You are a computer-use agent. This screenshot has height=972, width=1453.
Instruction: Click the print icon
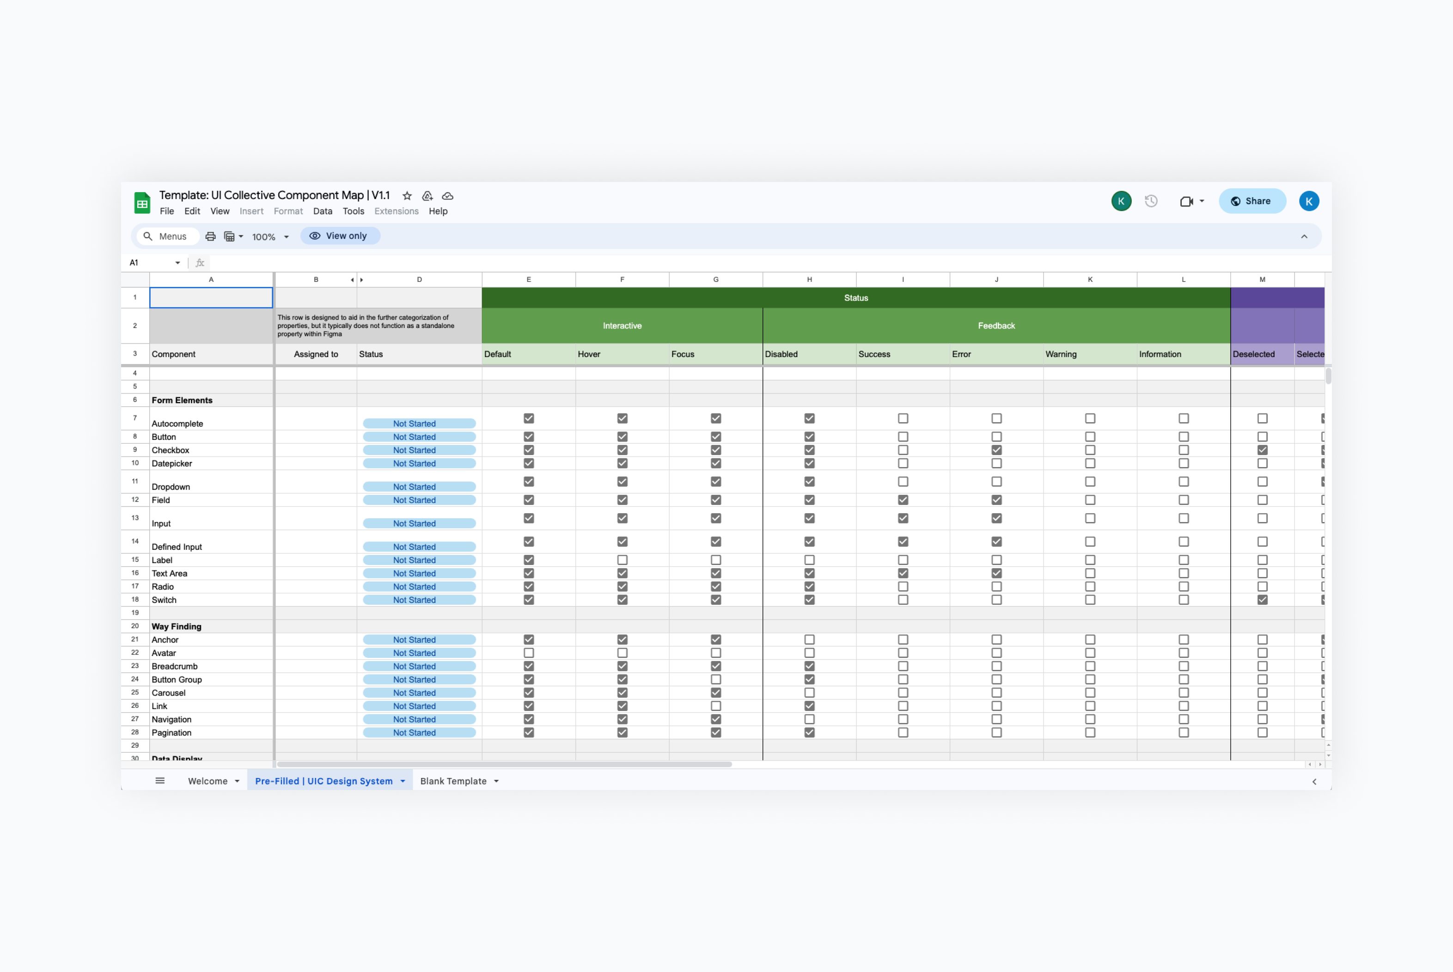210,236
